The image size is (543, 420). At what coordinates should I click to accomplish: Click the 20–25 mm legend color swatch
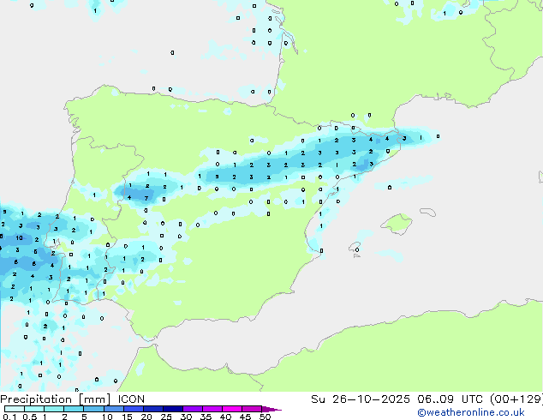coord(153,409)
